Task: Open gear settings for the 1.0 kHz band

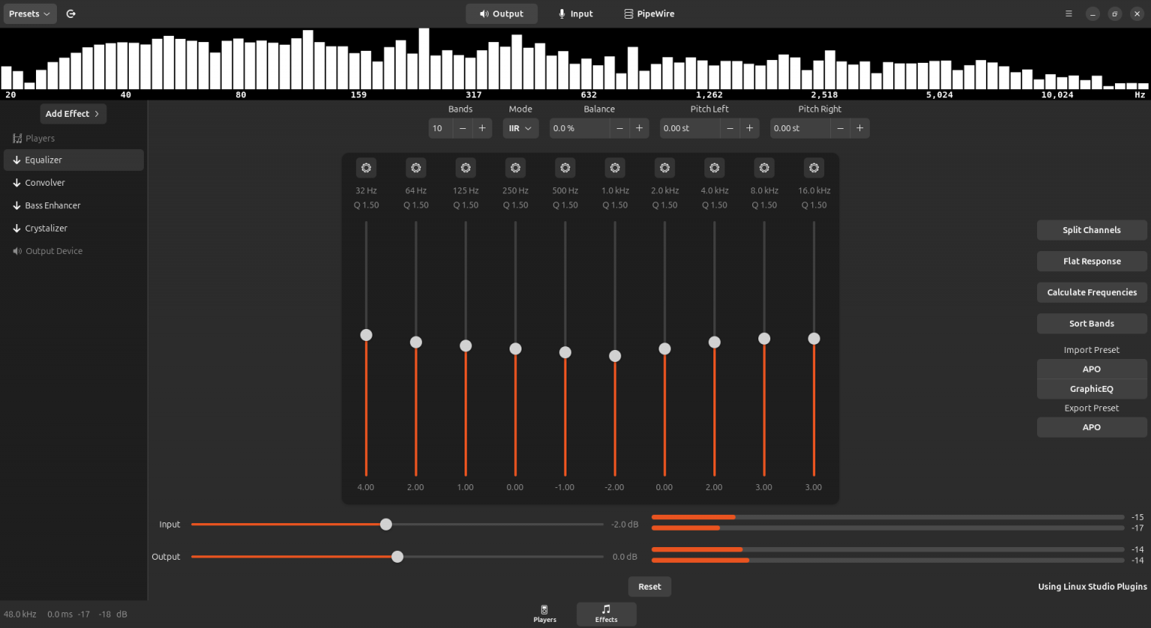Action: click(x=614, y=167)
